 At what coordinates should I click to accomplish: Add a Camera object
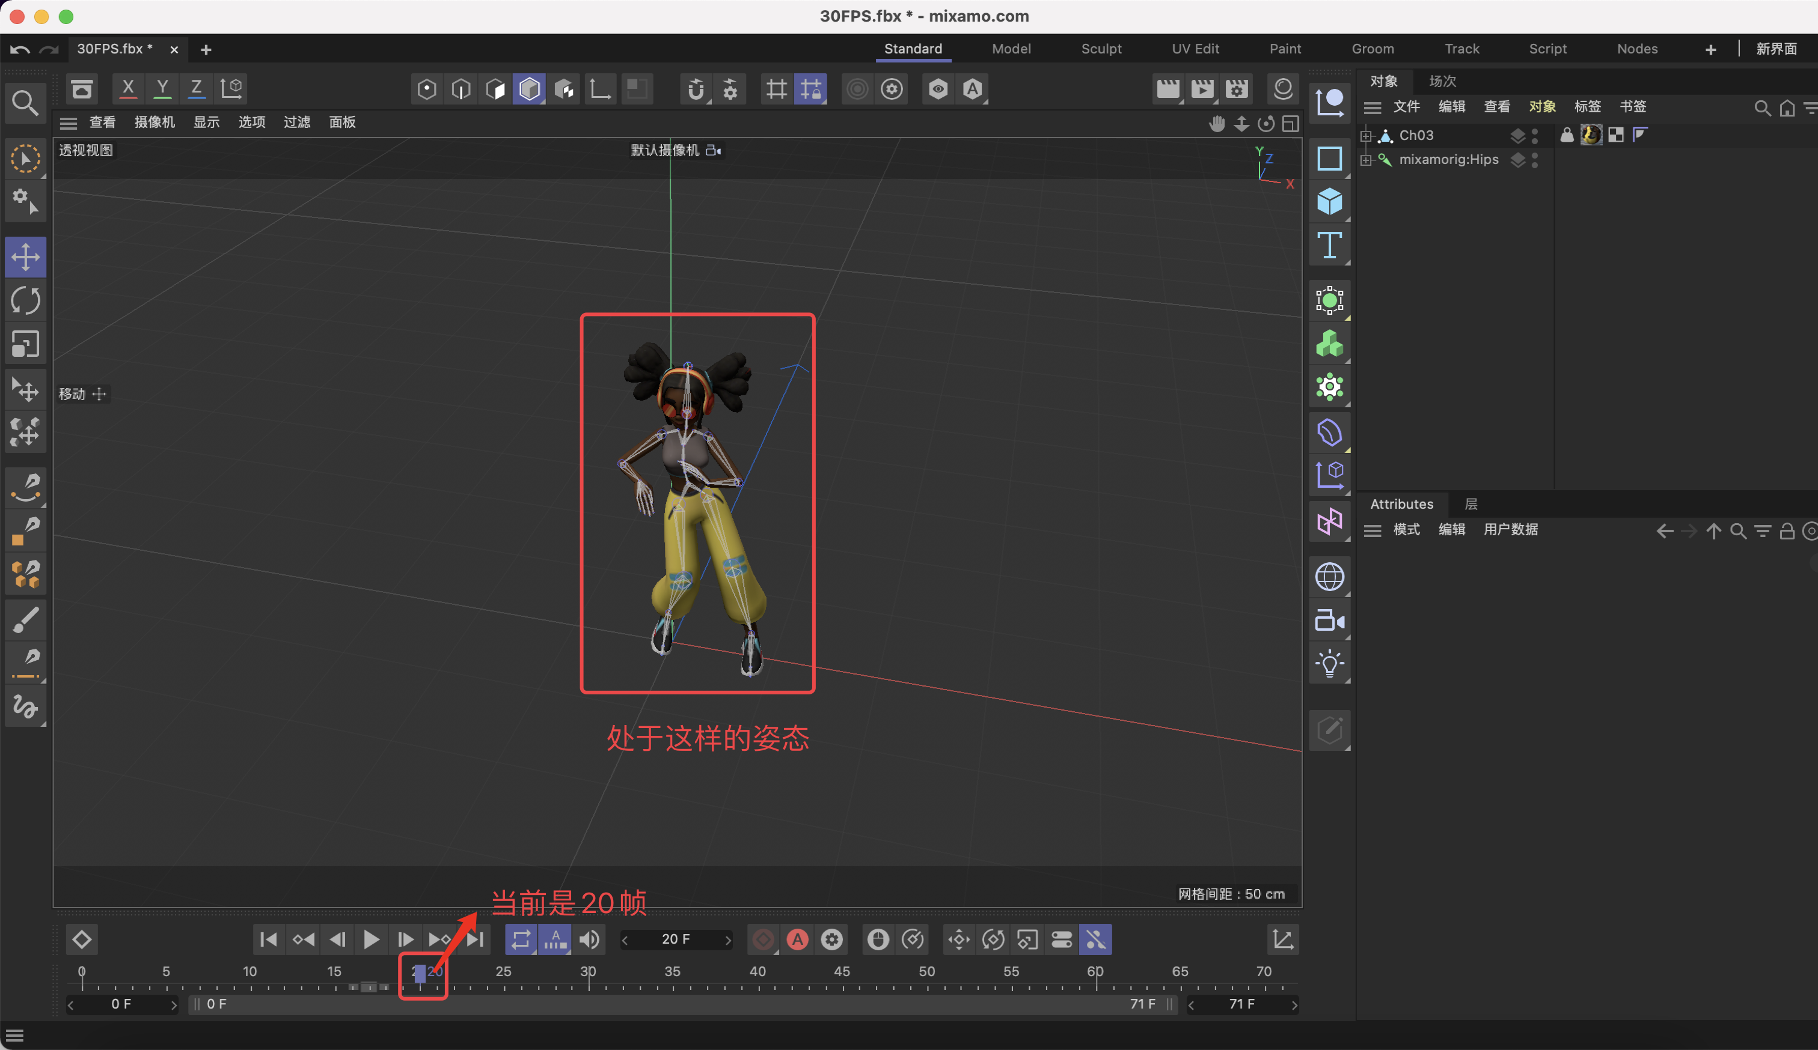pos(1329,621)
